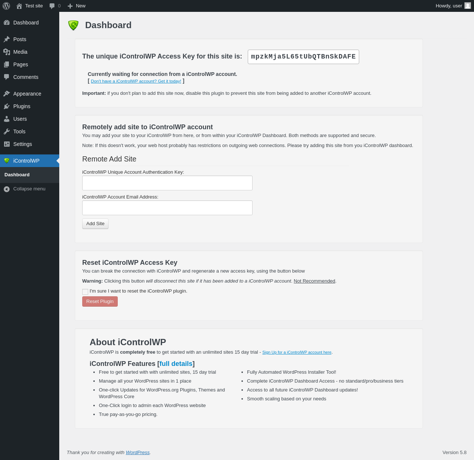Click the Tools wrench icon
Viewport: 474px width, 460px height.
tap(7, 131)
